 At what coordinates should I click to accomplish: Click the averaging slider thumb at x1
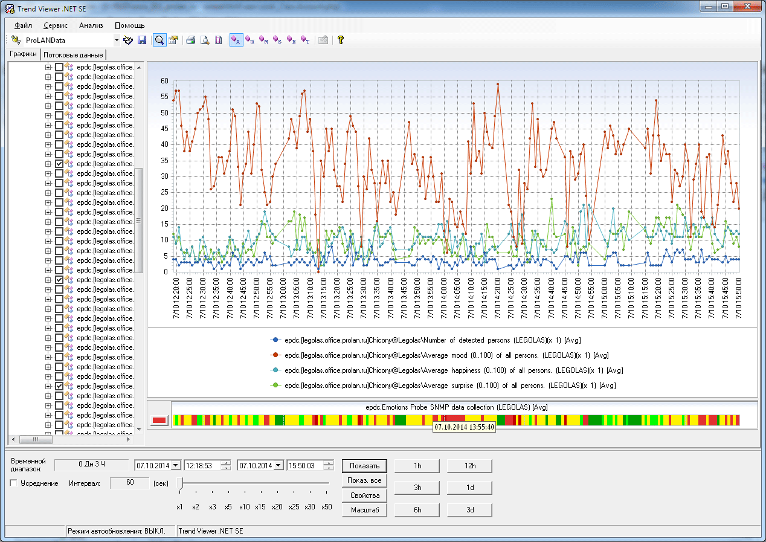179,483
